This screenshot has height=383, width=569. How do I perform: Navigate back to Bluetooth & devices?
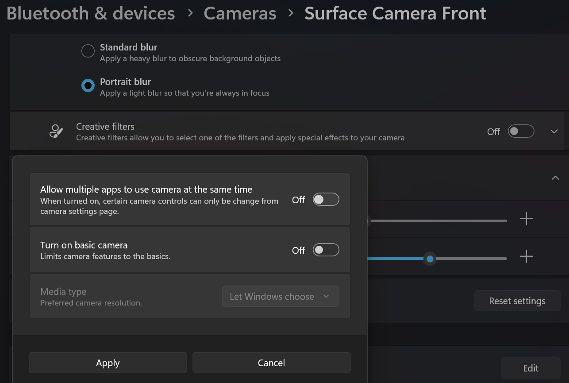tap(90, 13)
